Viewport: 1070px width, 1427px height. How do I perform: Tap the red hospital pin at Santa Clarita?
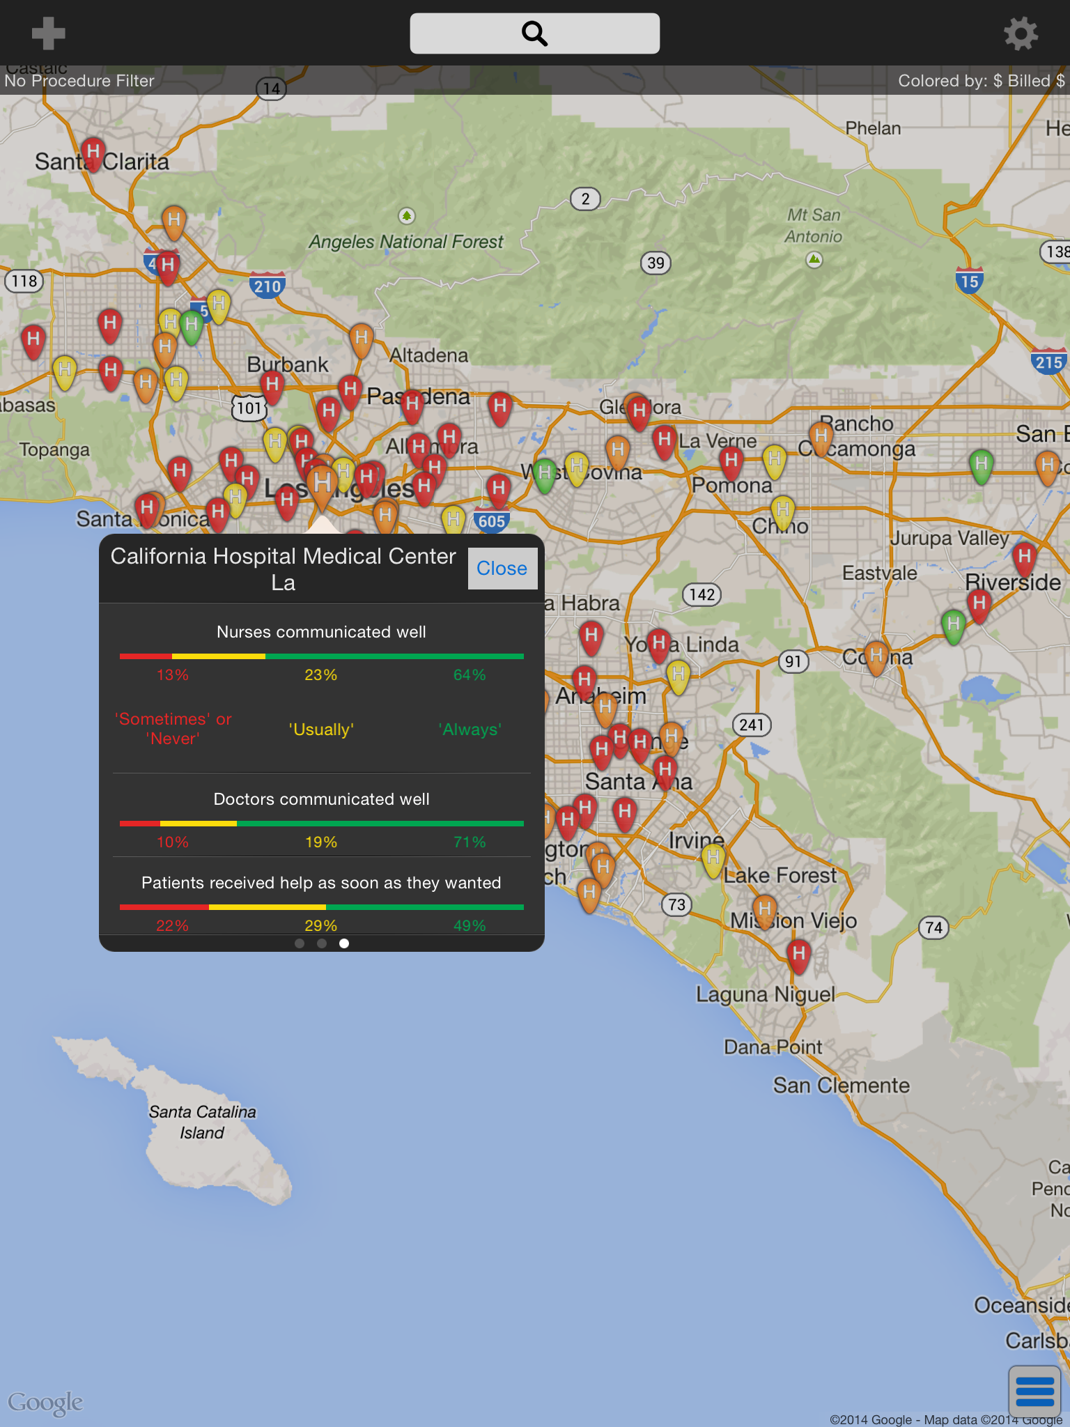[x=93, y=153]
